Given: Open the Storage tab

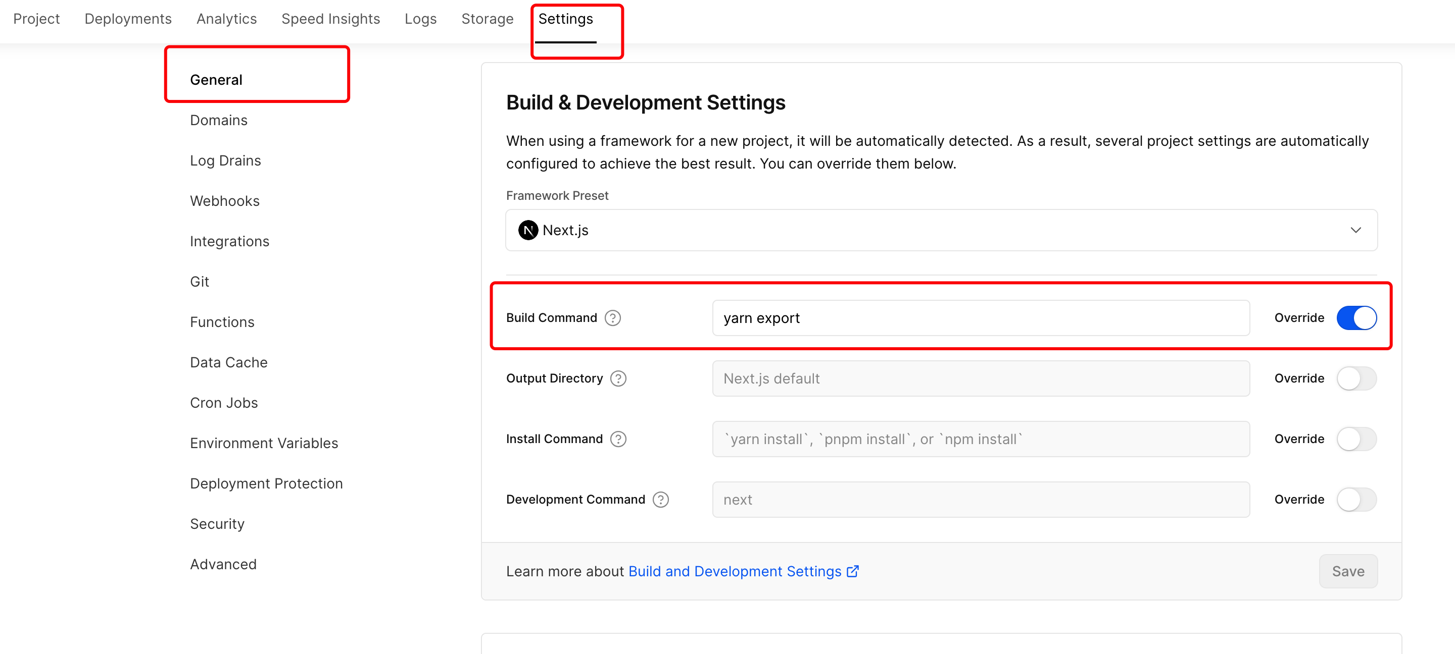Looking at the screenshot, I should pyautogui.click(x=487, y=19).
